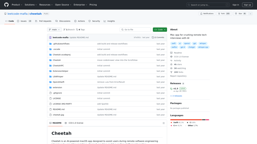
Task: Focus the Go to file field
Action: click(135, 30)
